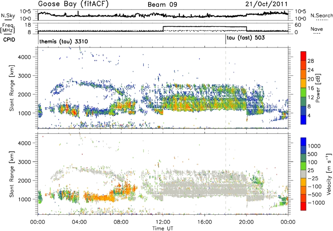
Task: Click 'Slant Range [km]' label of power panel
Action: [12, 88]
